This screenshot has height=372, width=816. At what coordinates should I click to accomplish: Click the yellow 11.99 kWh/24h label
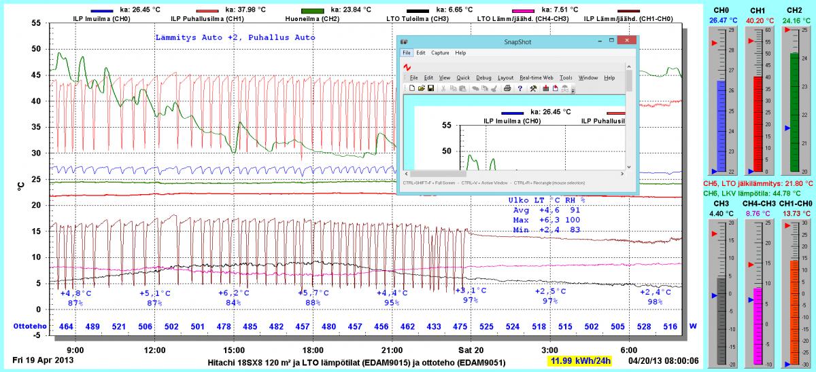click(580, 360)
